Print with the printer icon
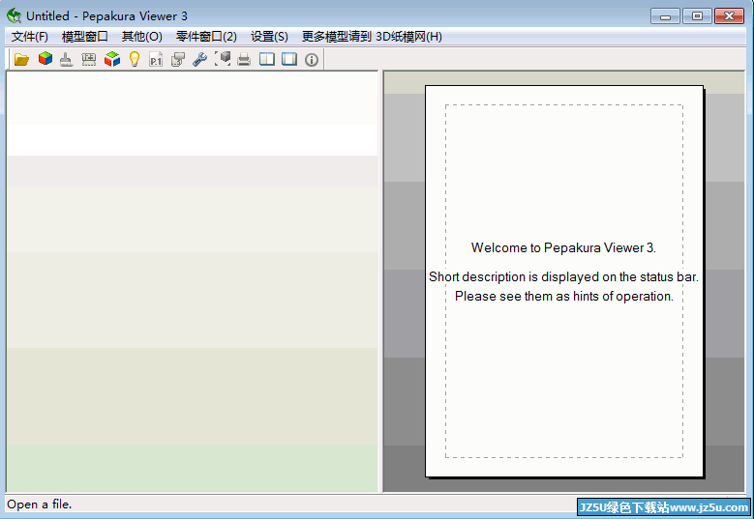This screenshot has width=754, height=519. 244,59
